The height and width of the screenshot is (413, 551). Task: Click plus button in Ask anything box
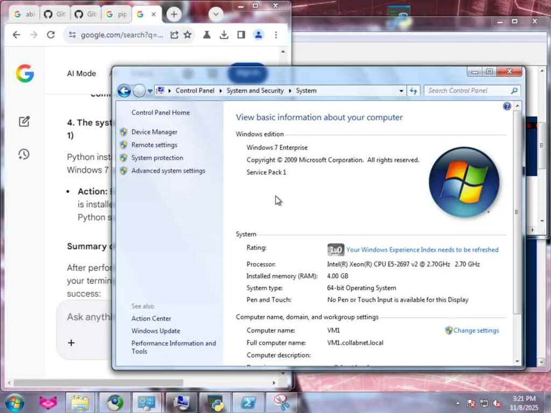point(72,343)
